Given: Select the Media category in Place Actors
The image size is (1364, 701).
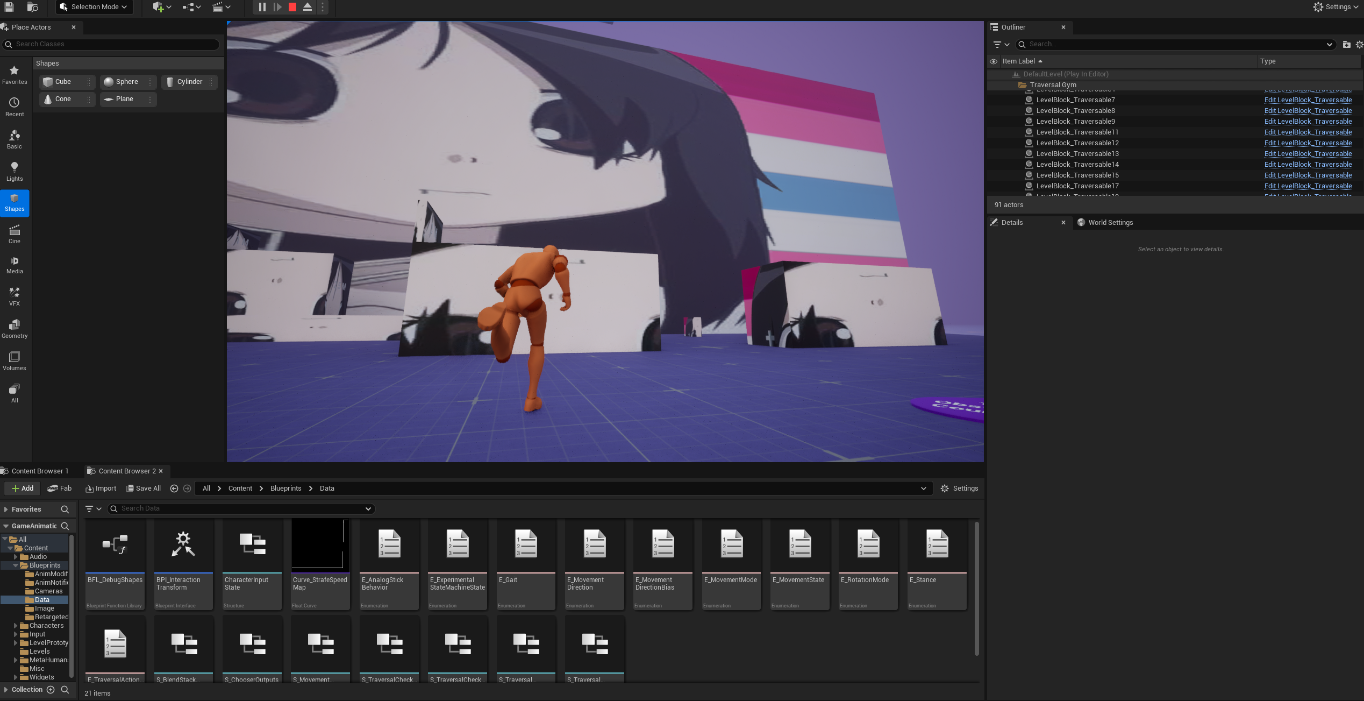Looking at the screenshot, I should [15, 265].
